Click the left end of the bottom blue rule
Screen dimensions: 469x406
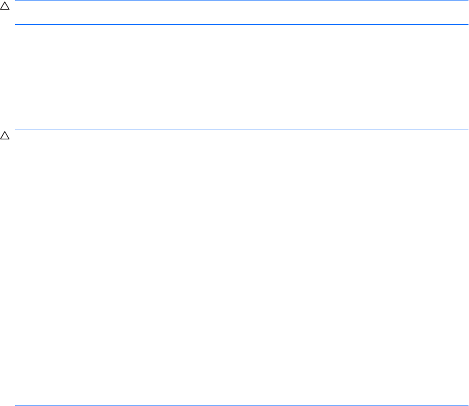click(17, 405)
